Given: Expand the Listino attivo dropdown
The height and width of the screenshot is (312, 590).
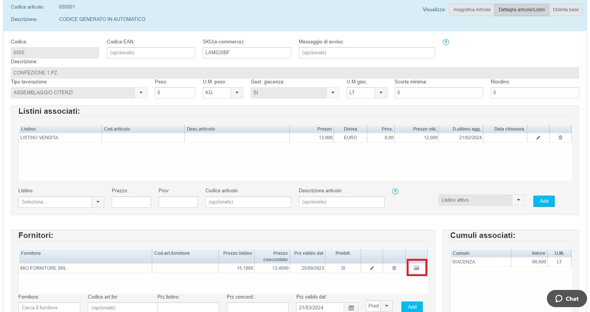Looking at the screenshot, I should click(x=518, y=200).
